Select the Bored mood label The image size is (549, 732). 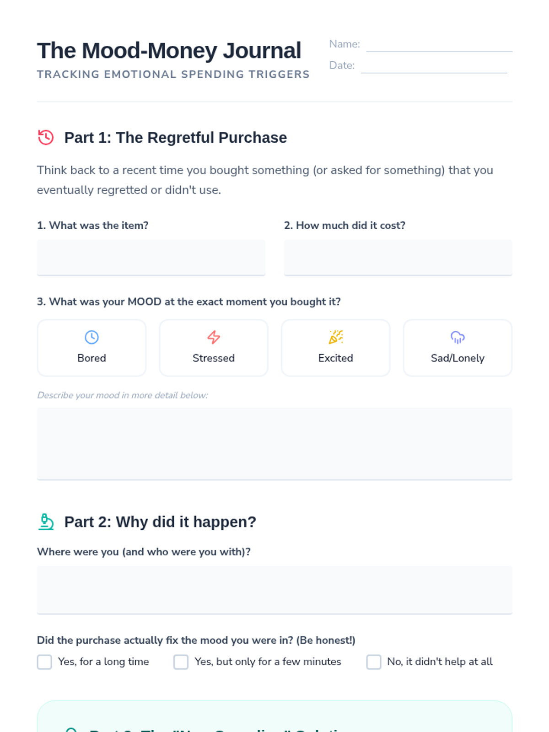click(91, 358)
